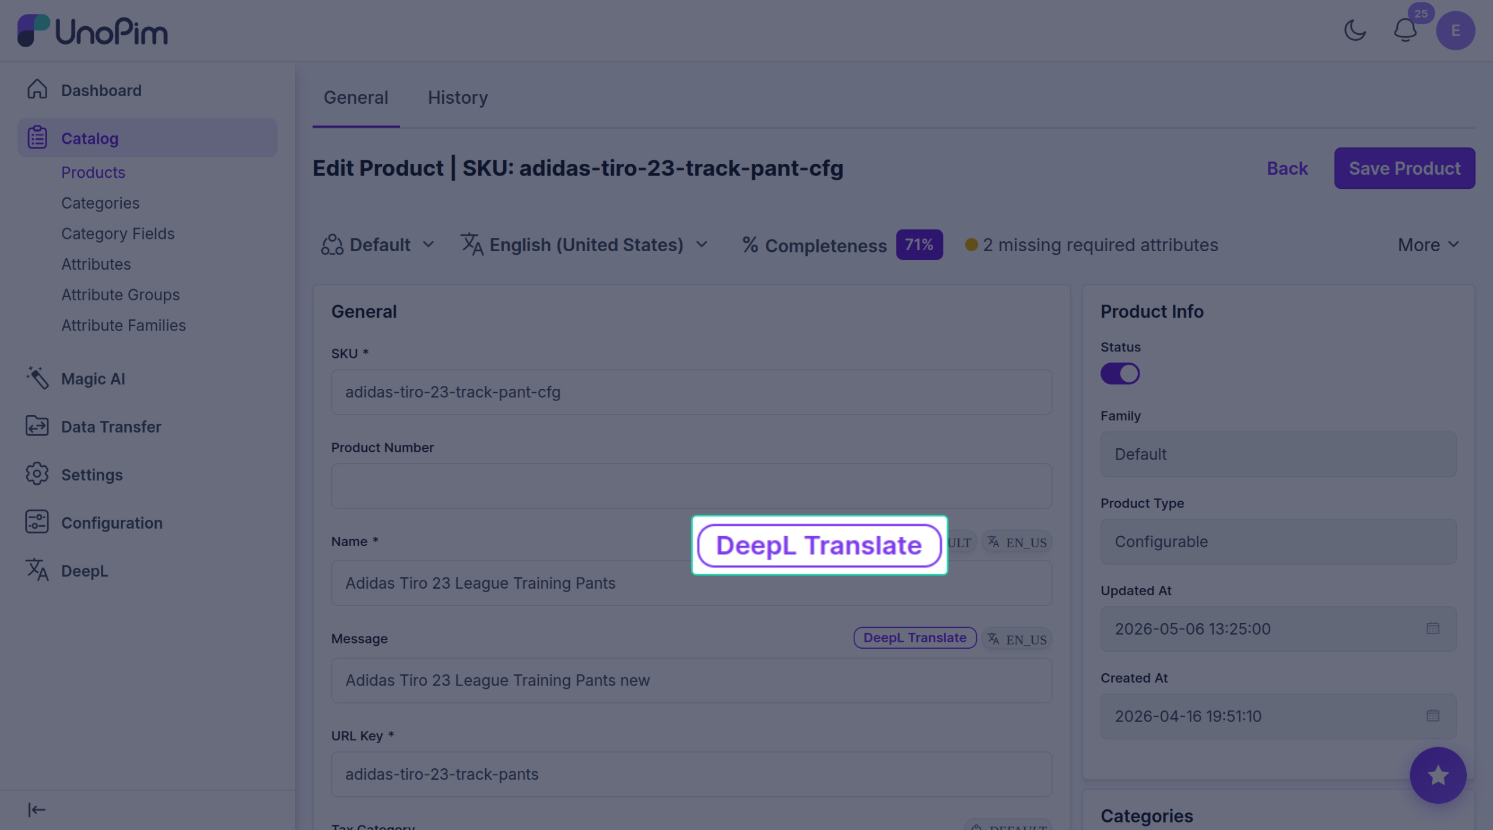This screenshot has height=830, width=1493.
Task: Click Magic AI wand icon
Action: 37,378
